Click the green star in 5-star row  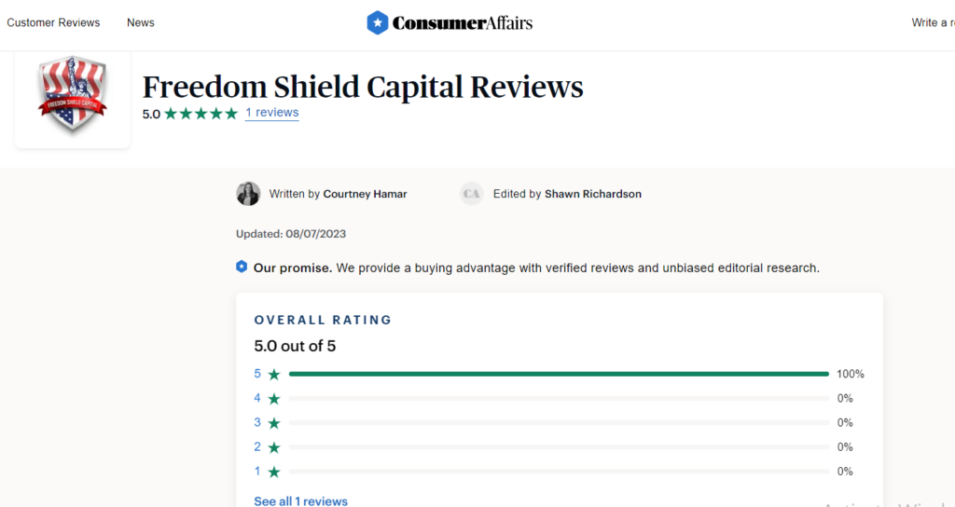pos(274,375)
